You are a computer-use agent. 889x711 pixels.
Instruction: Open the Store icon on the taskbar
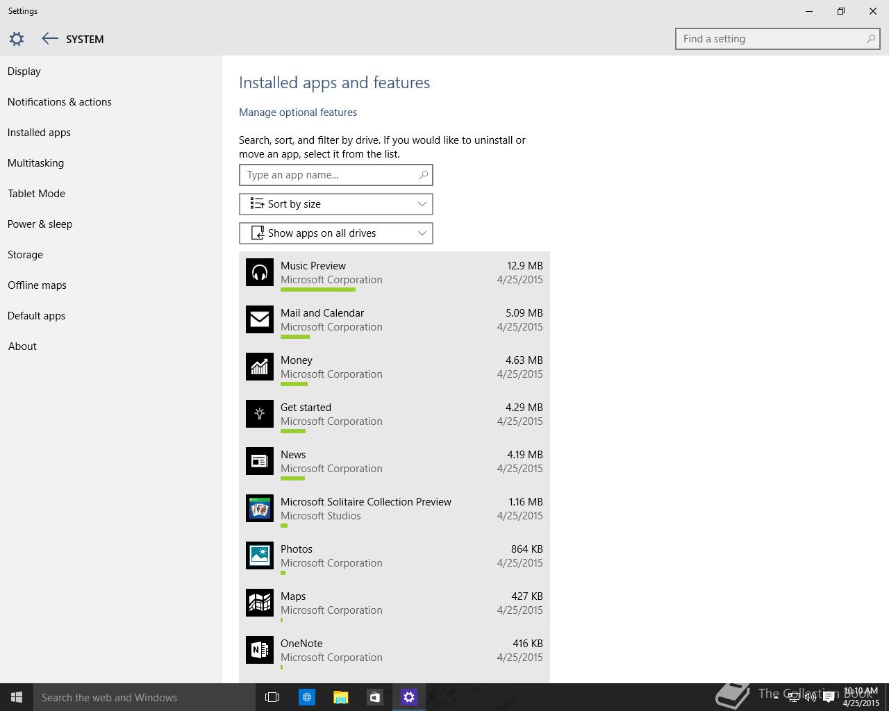point(374,697)
